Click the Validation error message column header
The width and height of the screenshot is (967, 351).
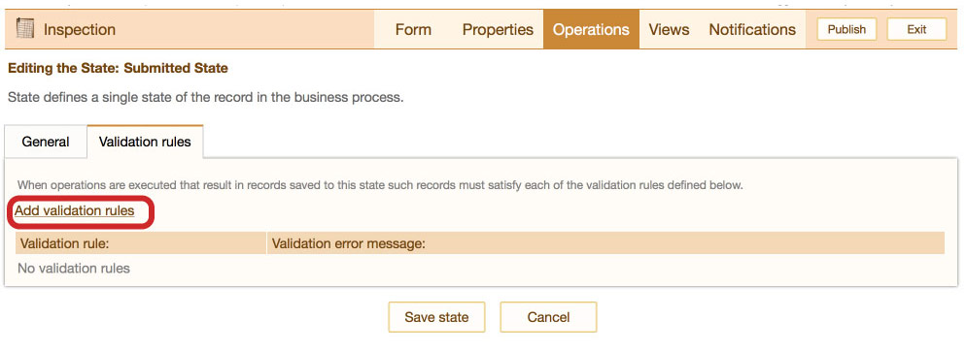coord(605,243)
